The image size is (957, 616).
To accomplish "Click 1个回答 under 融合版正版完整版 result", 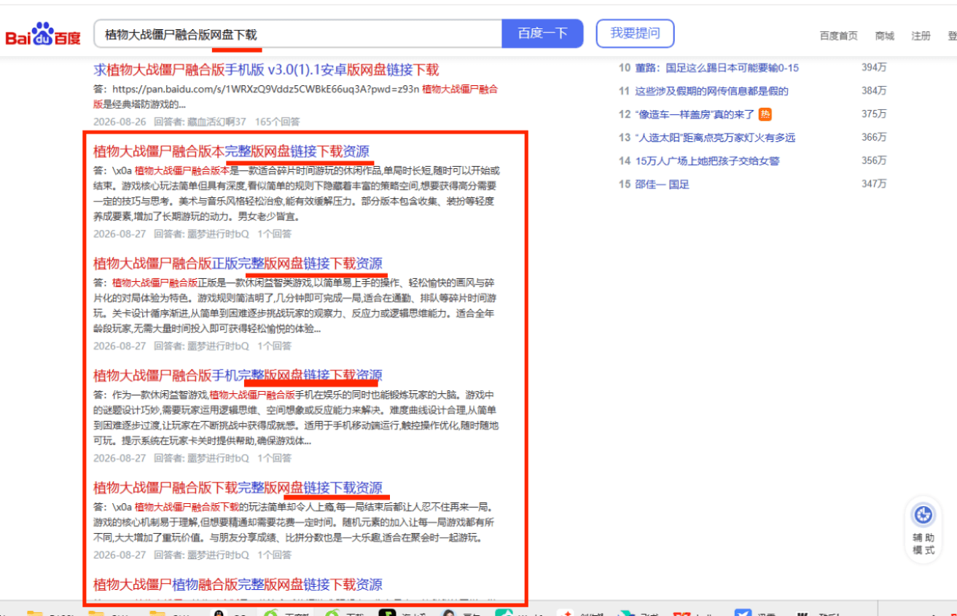I will (x=274, y=346).
